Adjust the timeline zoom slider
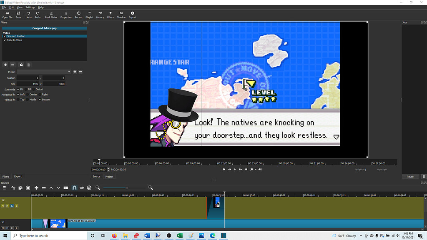 click(127, 188)
